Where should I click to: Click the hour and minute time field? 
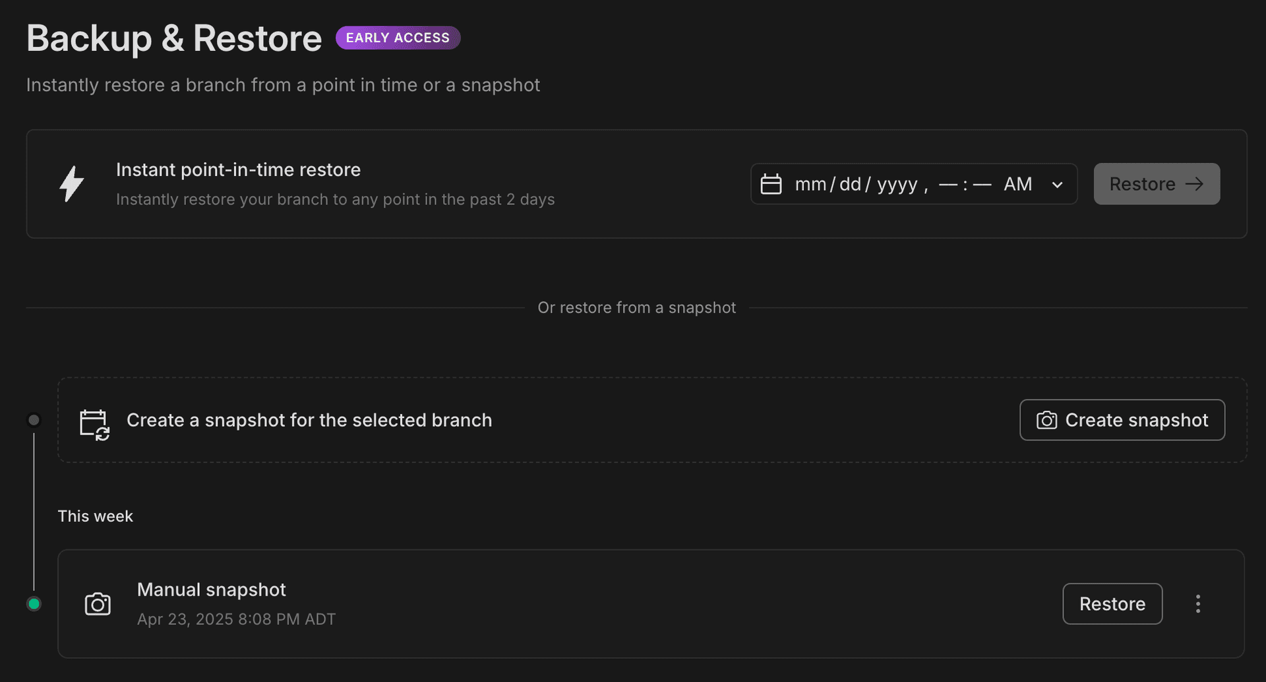(x=964, y=184)
